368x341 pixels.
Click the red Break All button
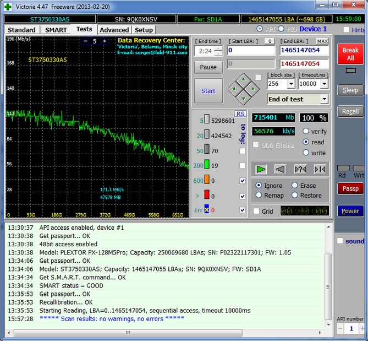tap(350, 54)
